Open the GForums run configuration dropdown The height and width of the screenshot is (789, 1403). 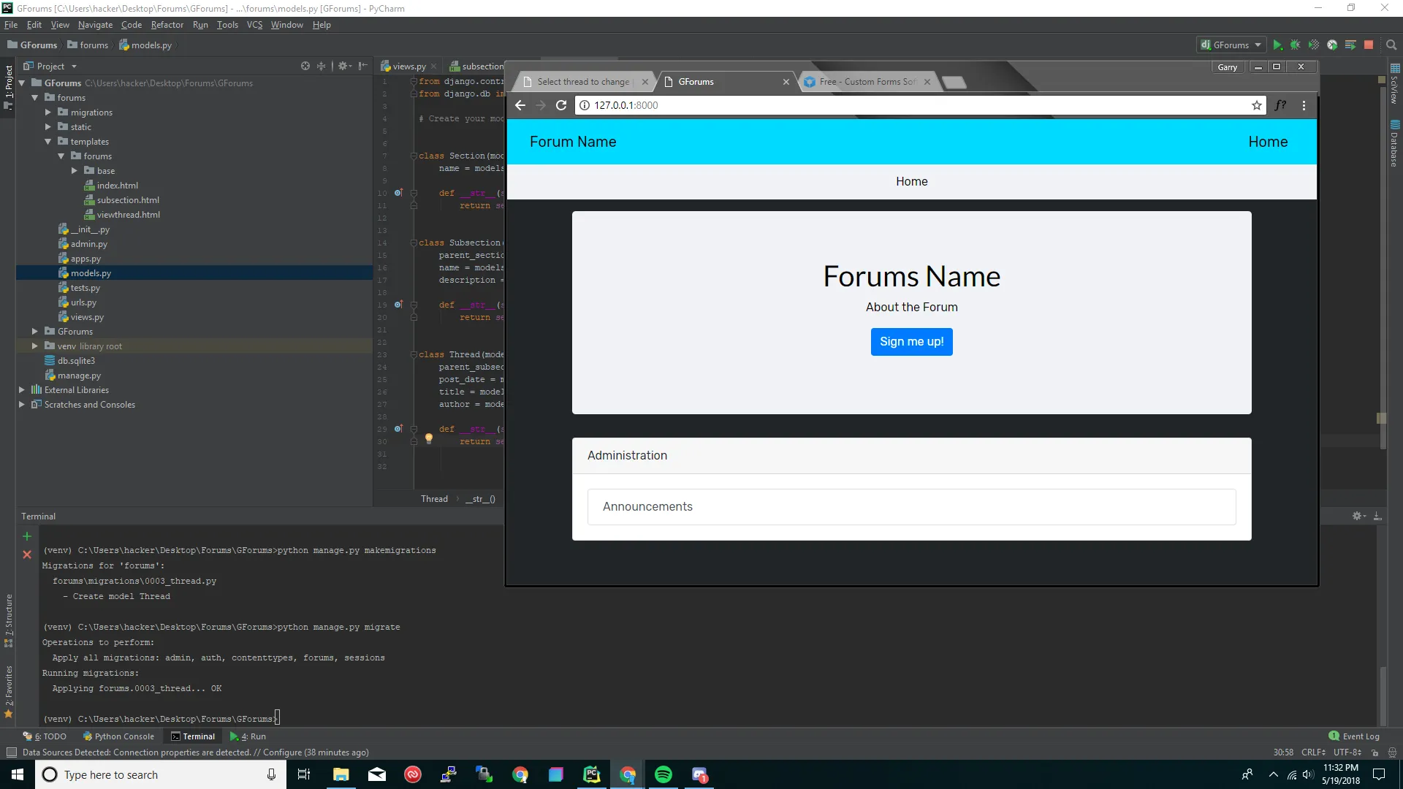click(1232, 45)
